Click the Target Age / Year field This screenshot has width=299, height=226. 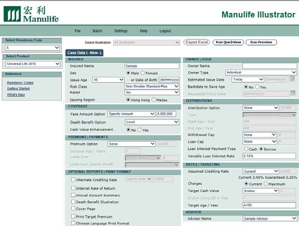pyautogui.click(x=269, y=205)
